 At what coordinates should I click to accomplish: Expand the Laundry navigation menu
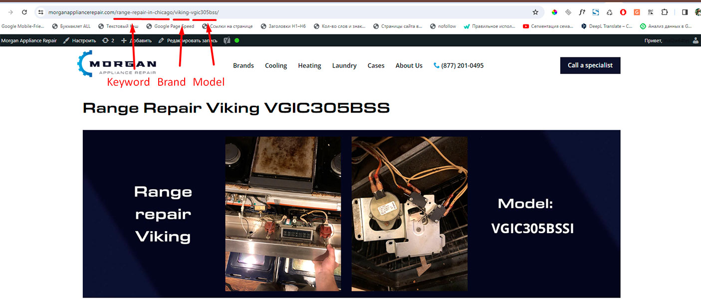(344, 65)
